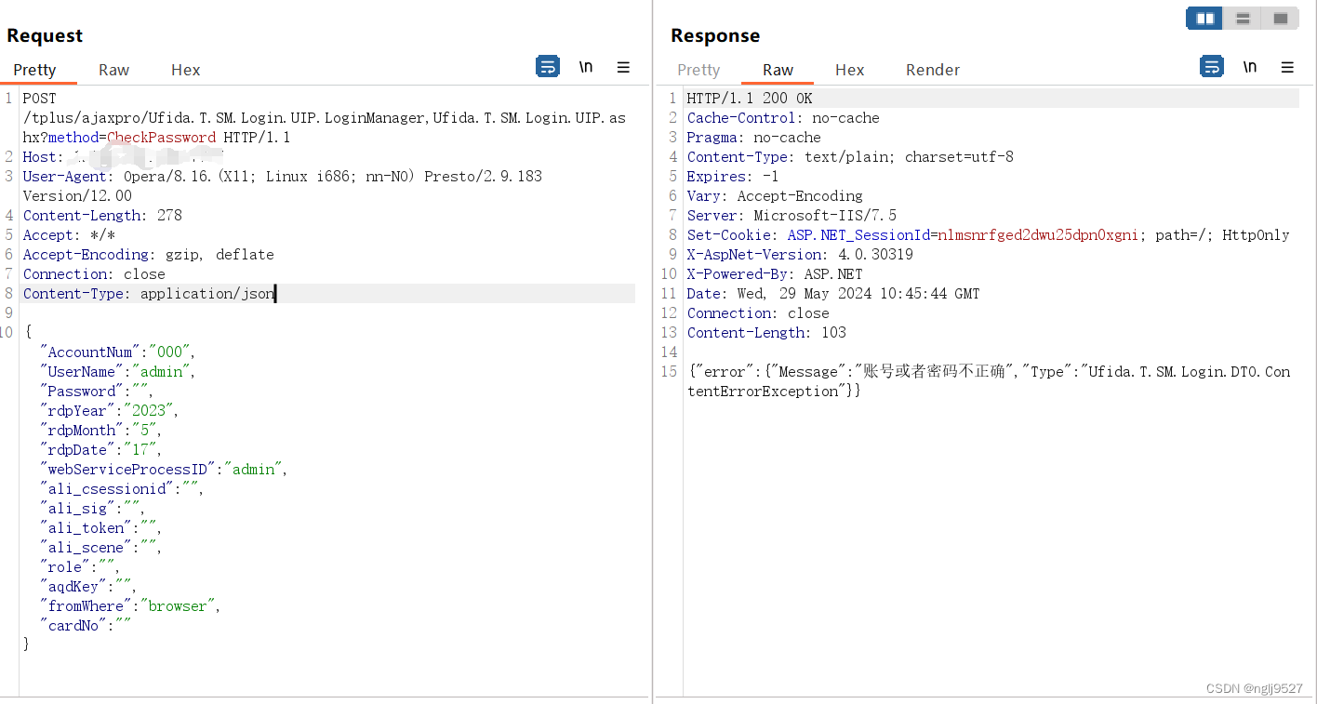
Task: Switch to side-by-side layout view
Action: pos(1204,19)
